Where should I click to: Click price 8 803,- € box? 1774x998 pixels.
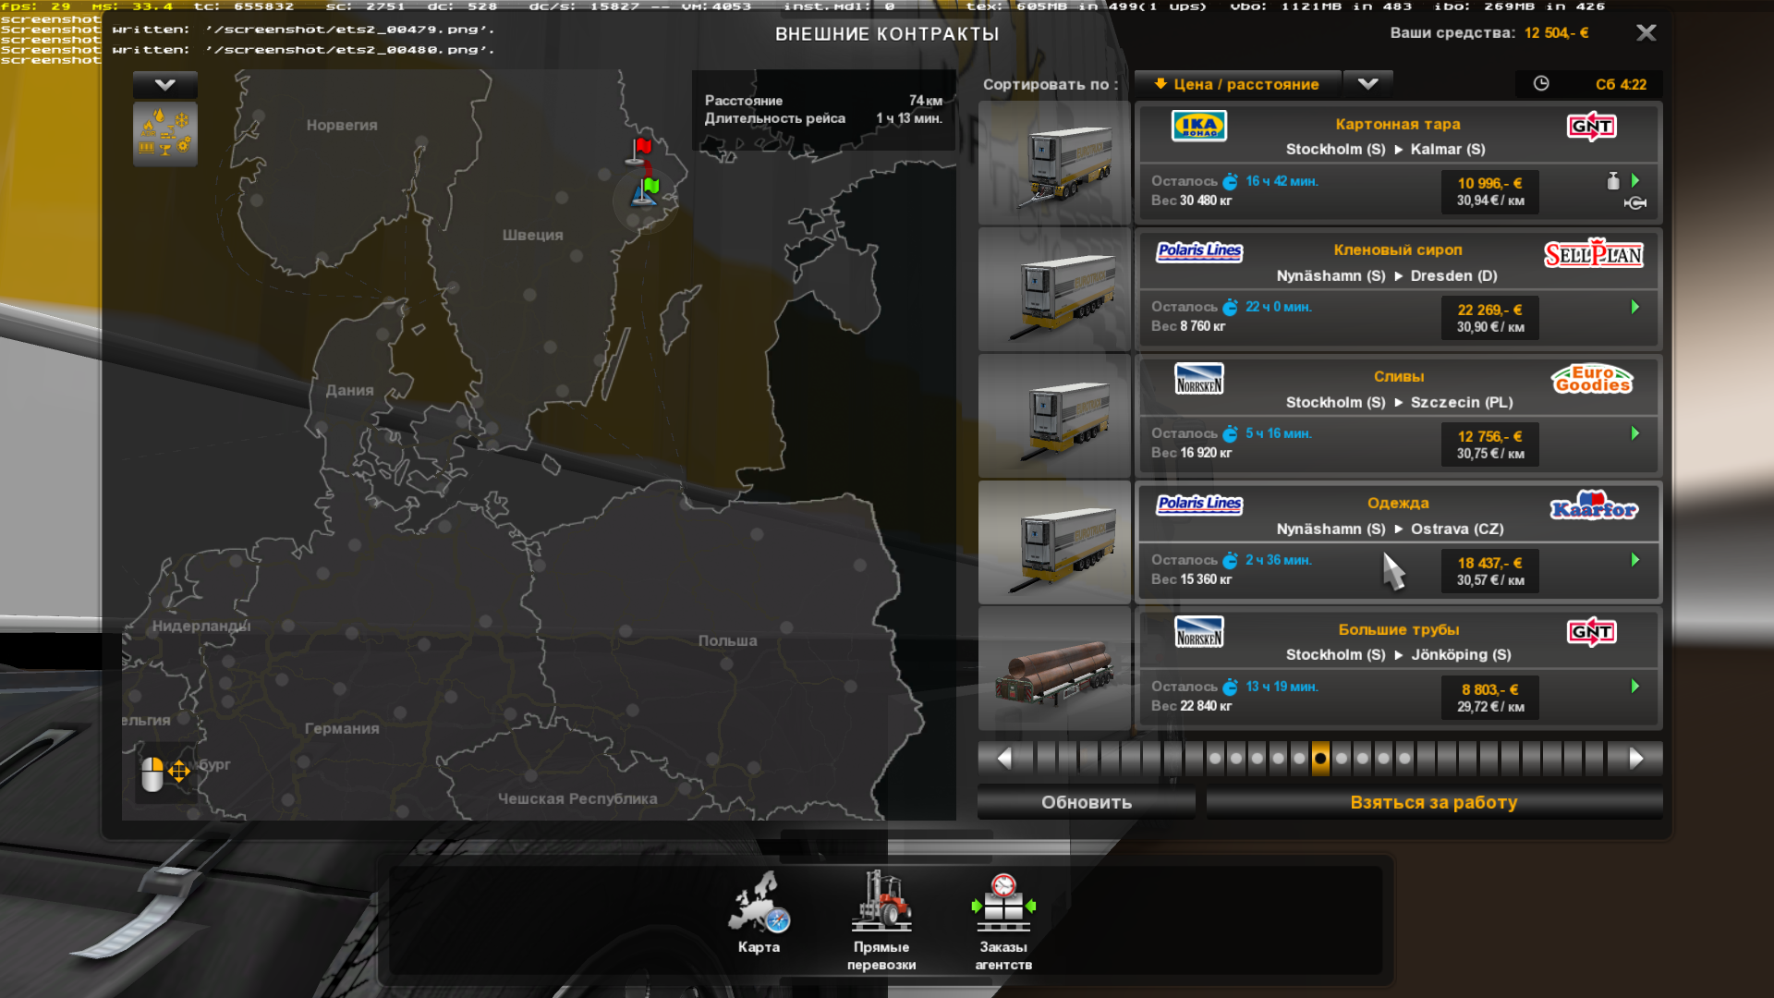pyautogui.click(x=1490, y=698)
